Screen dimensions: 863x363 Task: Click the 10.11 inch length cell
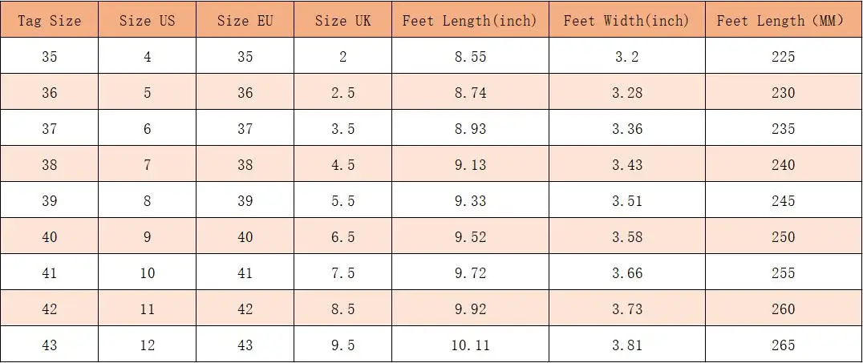coord(470,345)
